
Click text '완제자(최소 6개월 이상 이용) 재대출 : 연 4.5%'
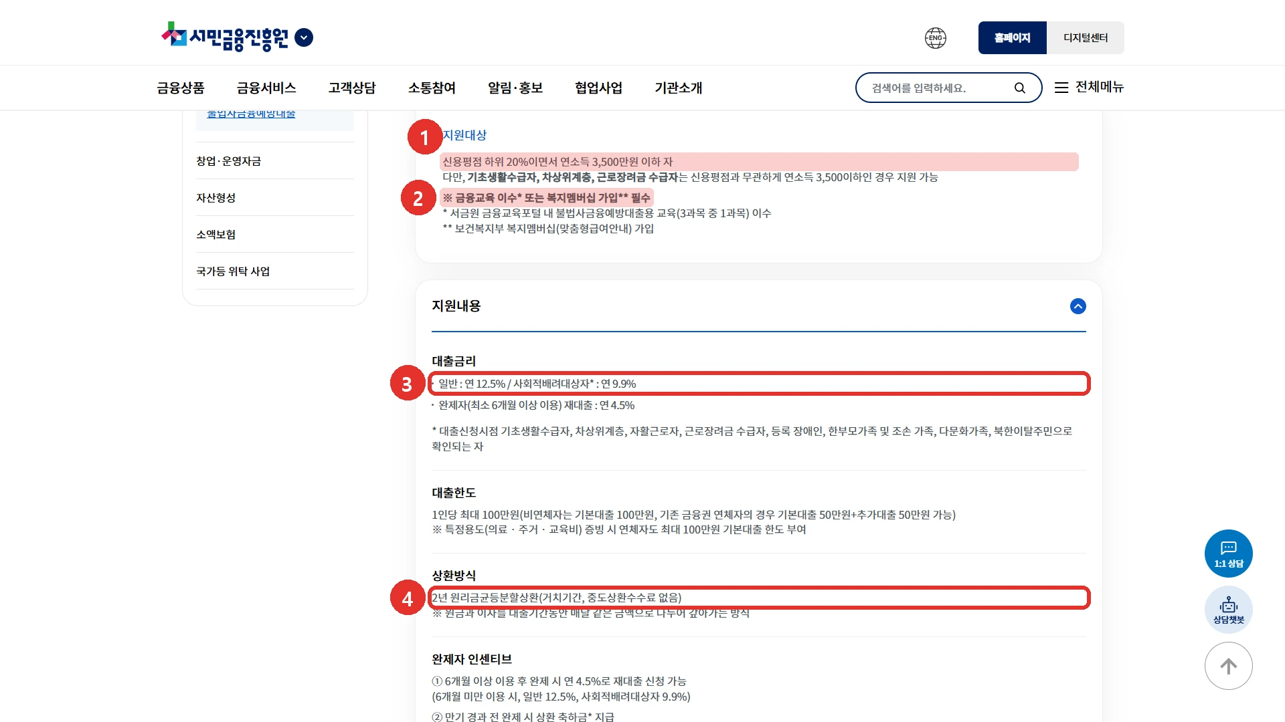[536, 405]
